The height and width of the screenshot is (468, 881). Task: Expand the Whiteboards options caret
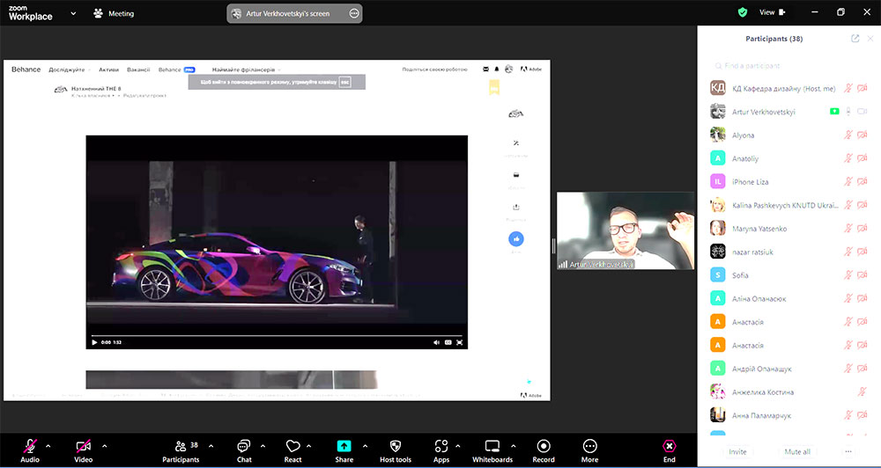coord(513,447)
